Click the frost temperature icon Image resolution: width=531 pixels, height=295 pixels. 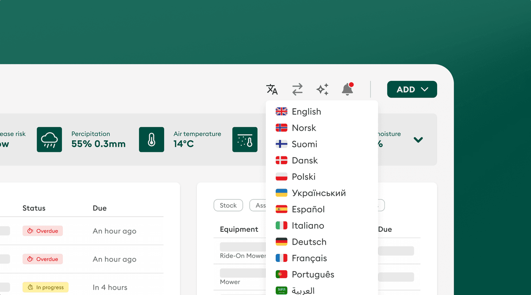pos(245,140)
